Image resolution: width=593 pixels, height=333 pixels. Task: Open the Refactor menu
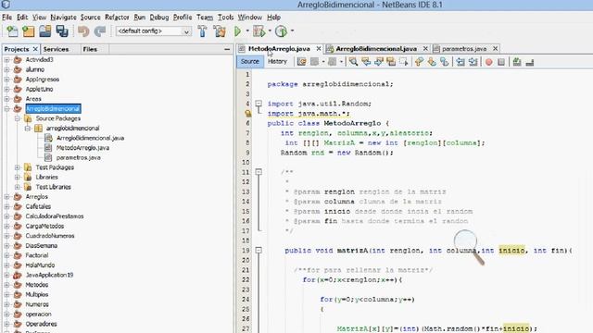click(x=117, y=18)
